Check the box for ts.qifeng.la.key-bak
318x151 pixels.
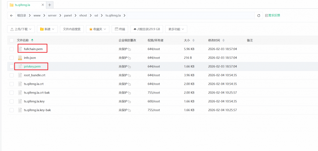(11, 110)
